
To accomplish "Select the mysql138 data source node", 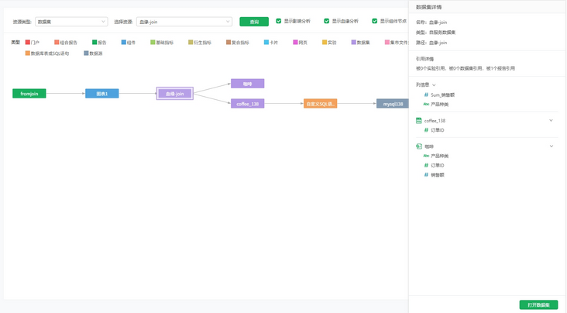I will pos(392,103).
